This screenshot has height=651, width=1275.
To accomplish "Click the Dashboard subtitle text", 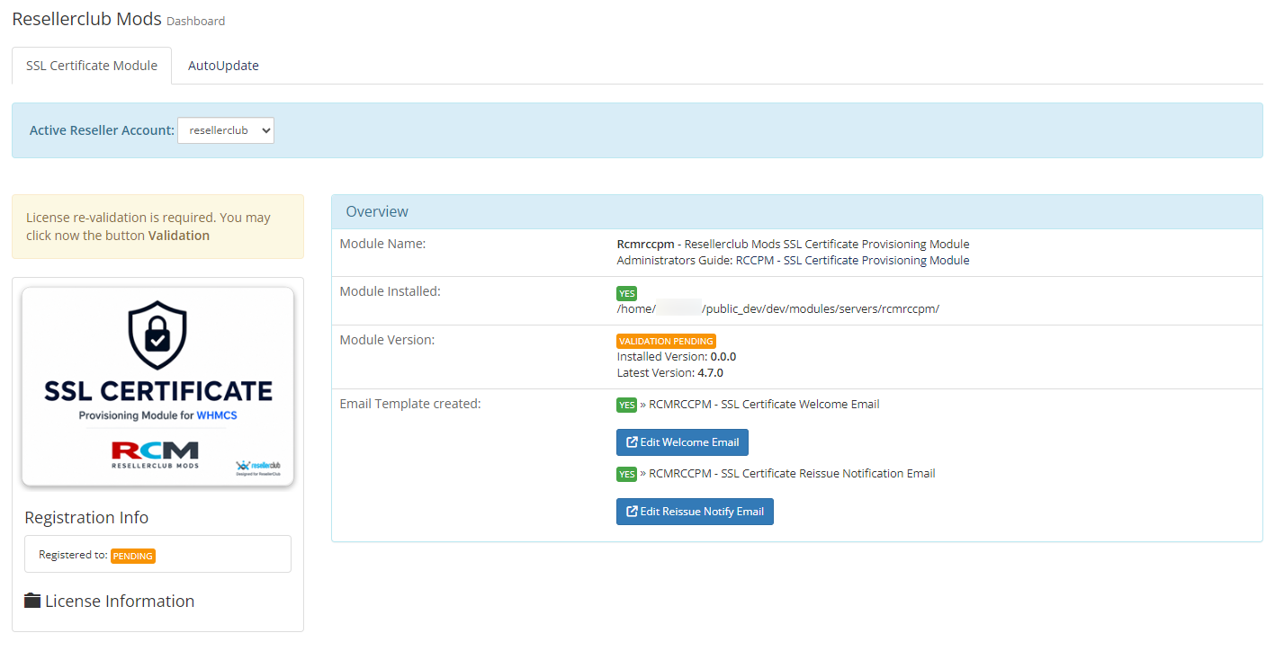I will point(196,22).
